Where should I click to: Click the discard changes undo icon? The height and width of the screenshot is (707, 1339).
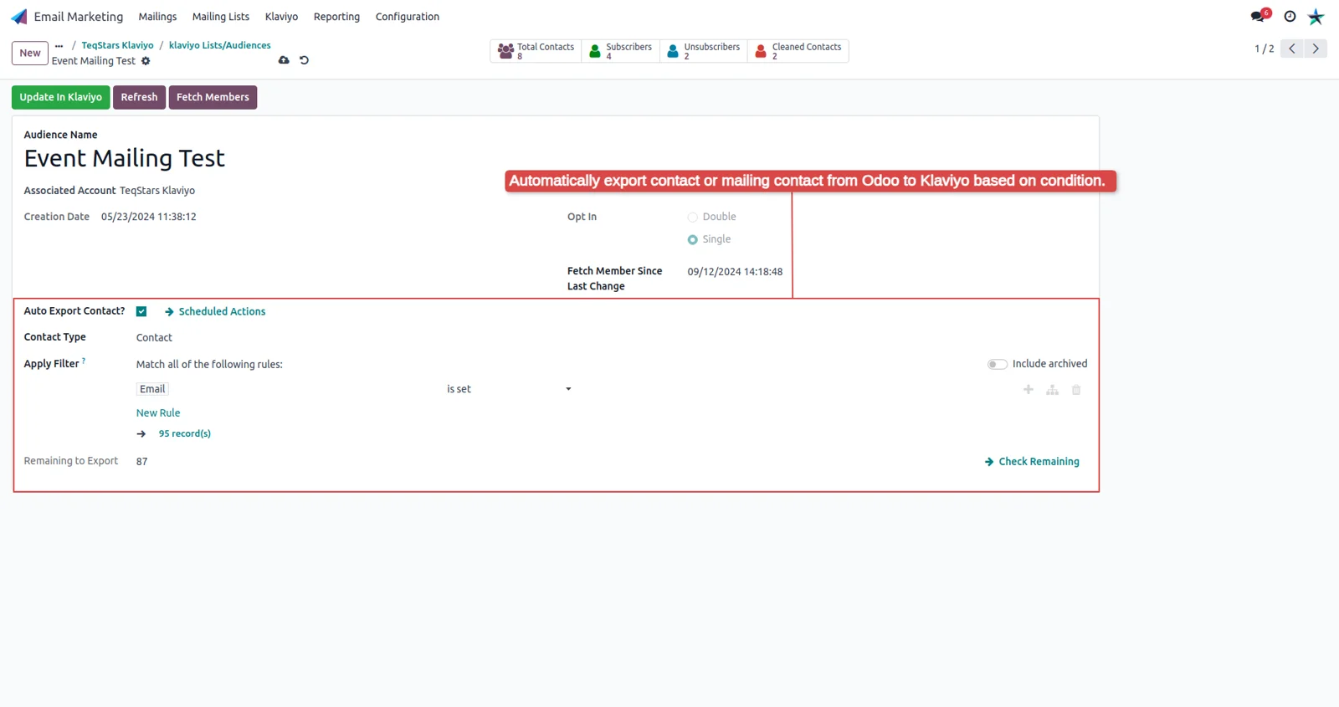304,60
